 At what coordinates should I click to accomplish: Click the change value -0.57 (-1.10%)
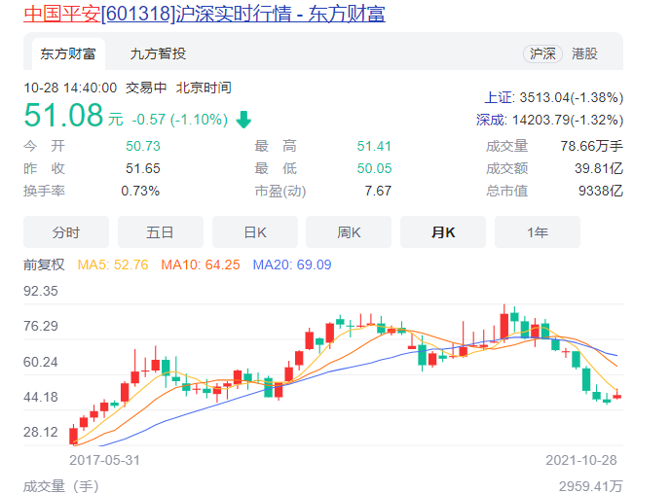[180, 120]
